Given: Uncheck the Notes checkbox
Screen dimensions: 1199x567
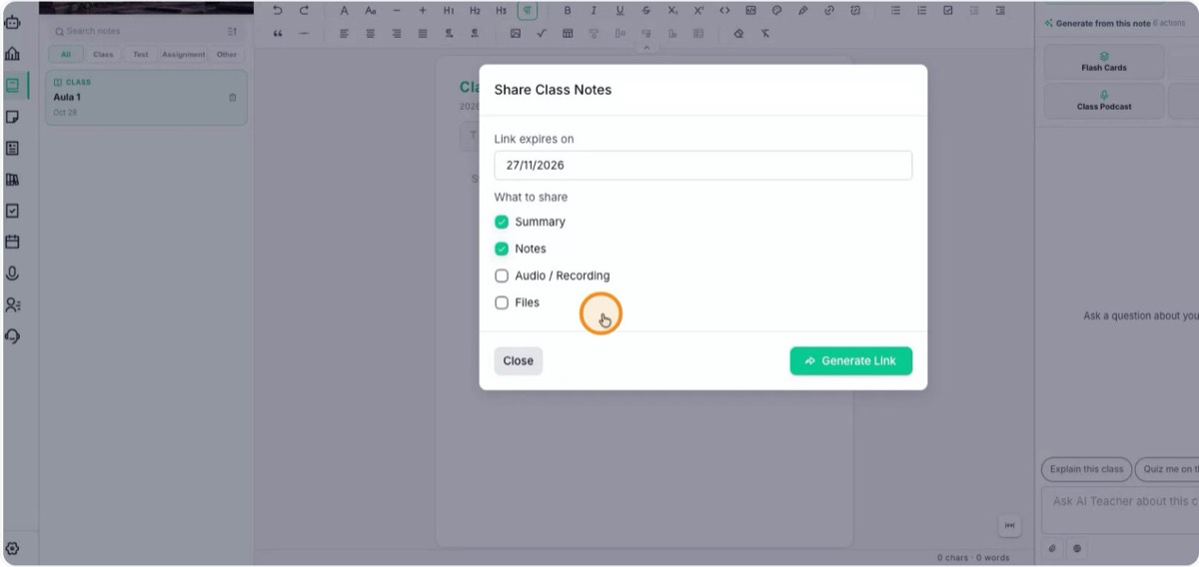Looking at the screenshot, I should pos(502,249).
